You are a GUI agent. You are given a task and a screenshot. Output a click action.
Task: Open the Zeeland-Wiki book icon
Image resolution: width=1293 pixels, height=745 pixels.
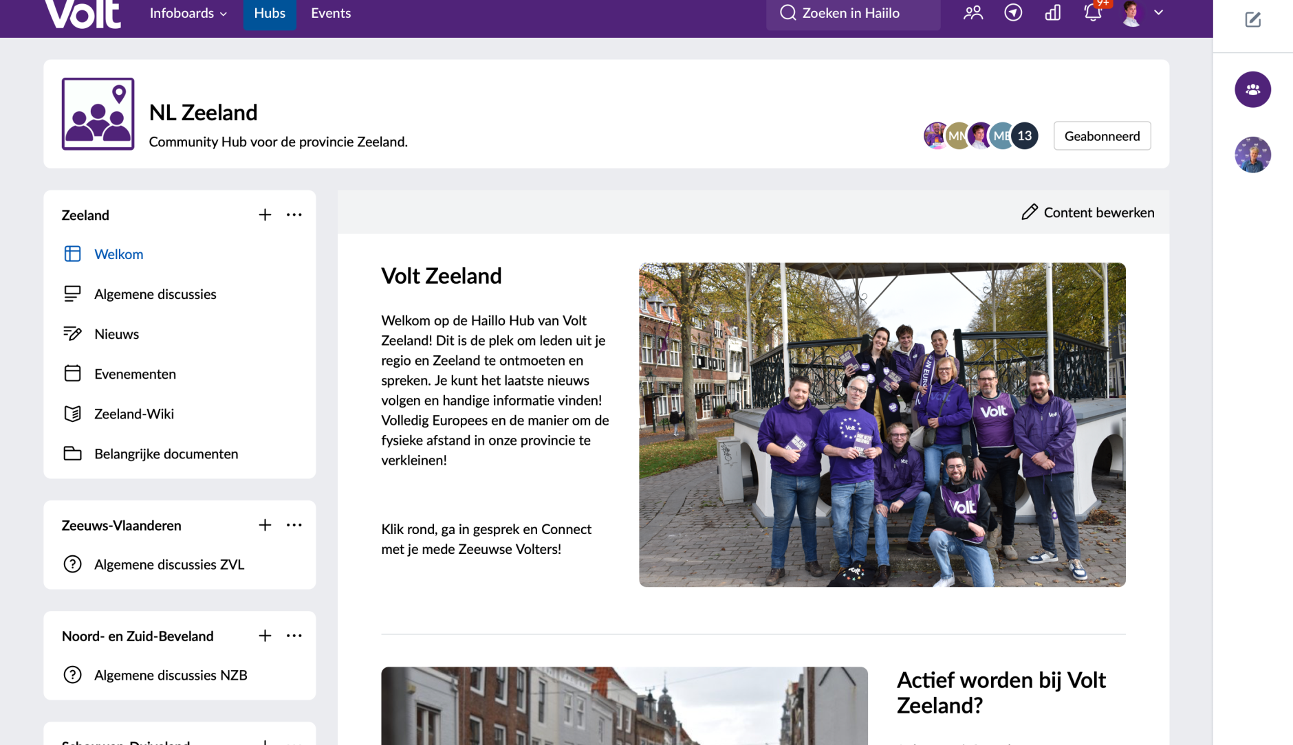coord(73,413)
